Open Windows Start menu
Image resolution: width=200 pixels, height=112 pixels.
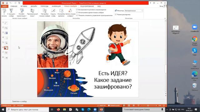coord(3,110)
